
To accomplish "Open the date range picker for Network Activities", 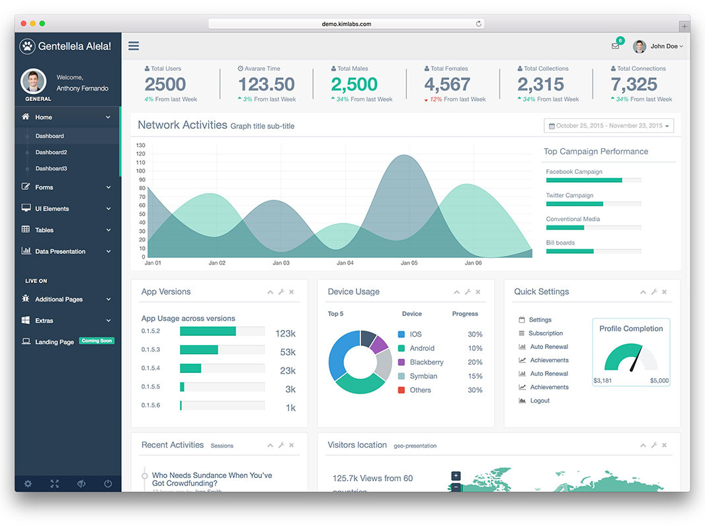I will coord(608,125).
